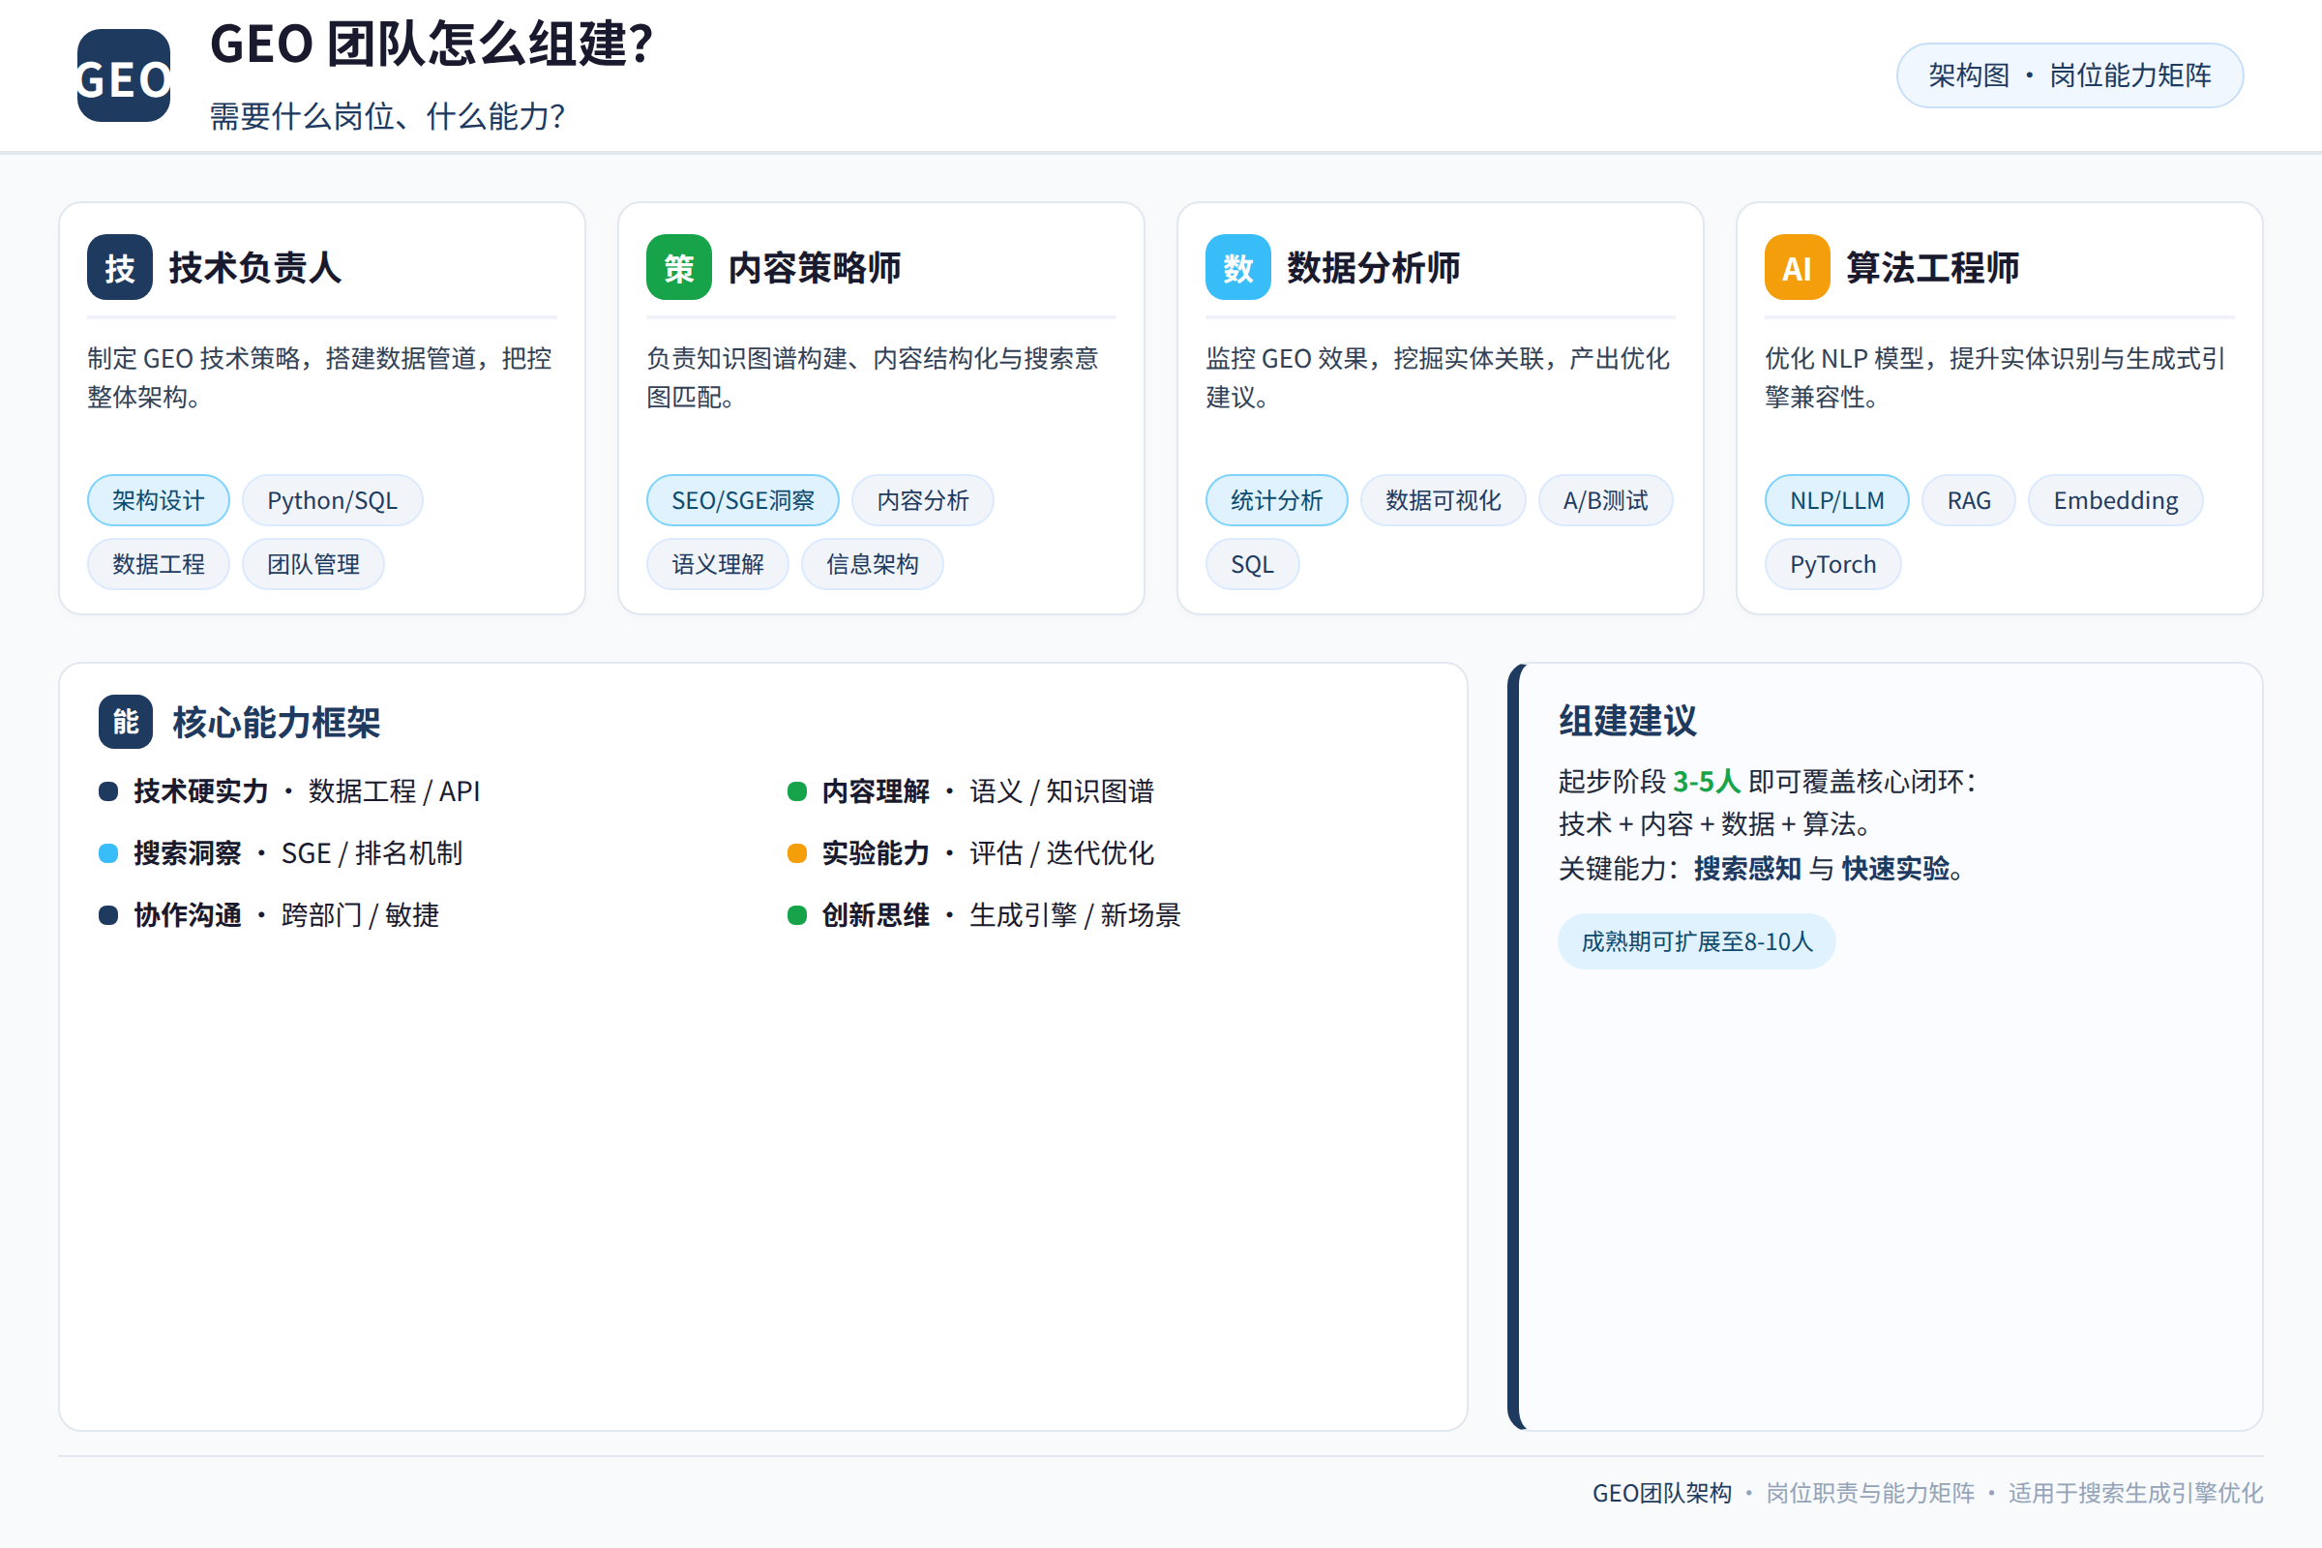Click 评估 / 迭代优化 text
Image resolution: width=2322 pixels, height=1548 pixels.
(1061, 853)
